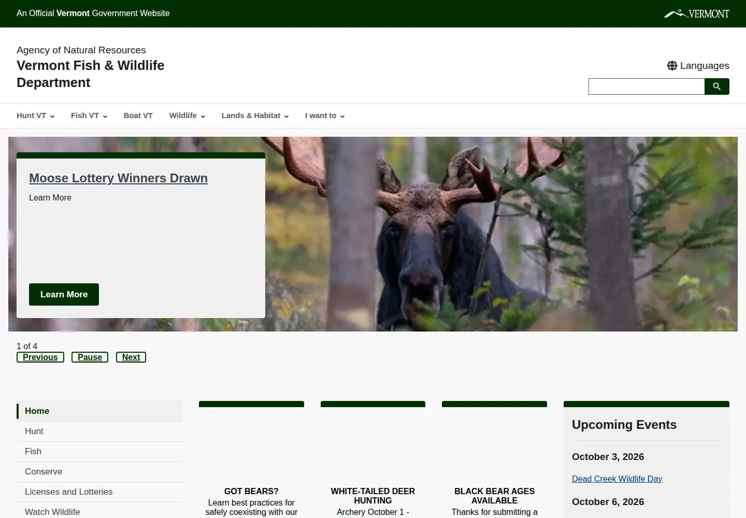Click the magnifier search button
The width and height of the screenshot is (746, 518).
(717, 87)
